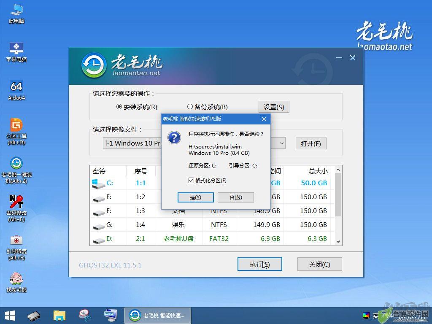Click 是(Y) to confirm restore
The image size is (432, 324).
(196, 197)
